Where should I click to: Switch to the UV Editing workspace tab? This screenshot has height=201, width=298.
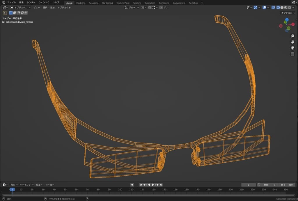pyautogui.click(x=107, y=3)
